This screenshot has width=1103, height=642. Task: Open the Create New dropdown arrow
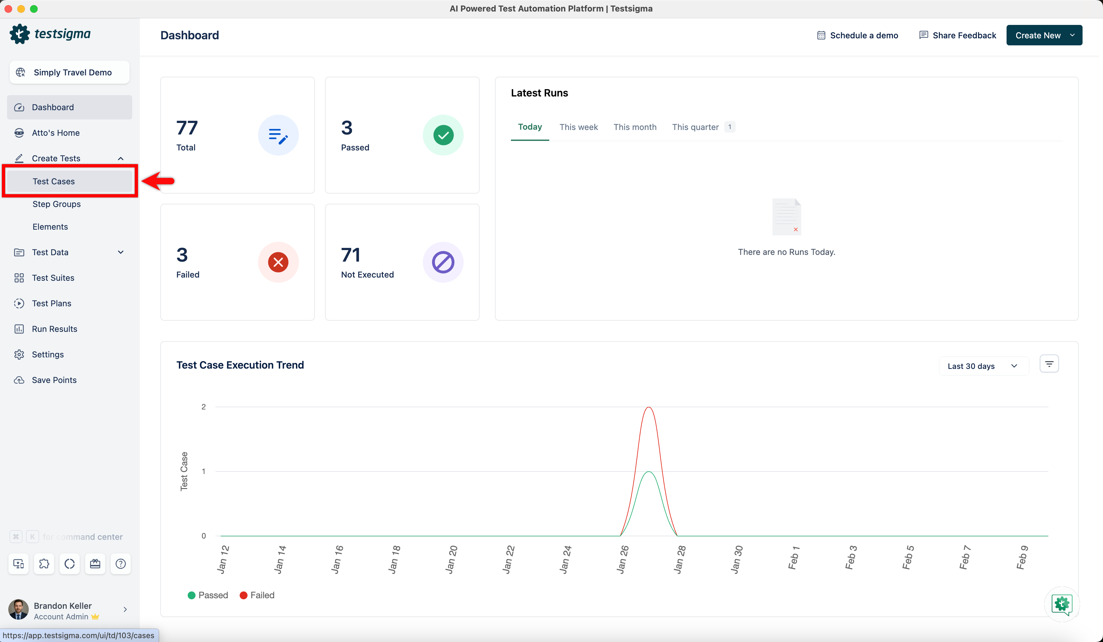click(1072, 35)
